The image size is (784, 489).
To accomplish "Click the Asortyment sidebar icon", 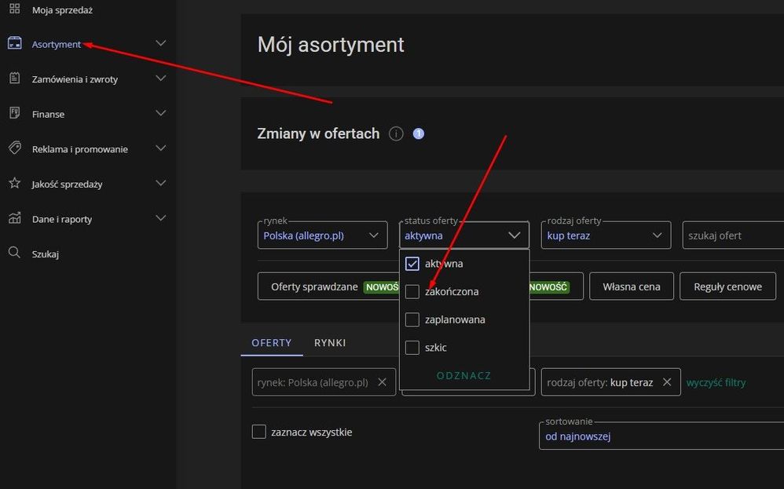I will (x=14, y=44).
